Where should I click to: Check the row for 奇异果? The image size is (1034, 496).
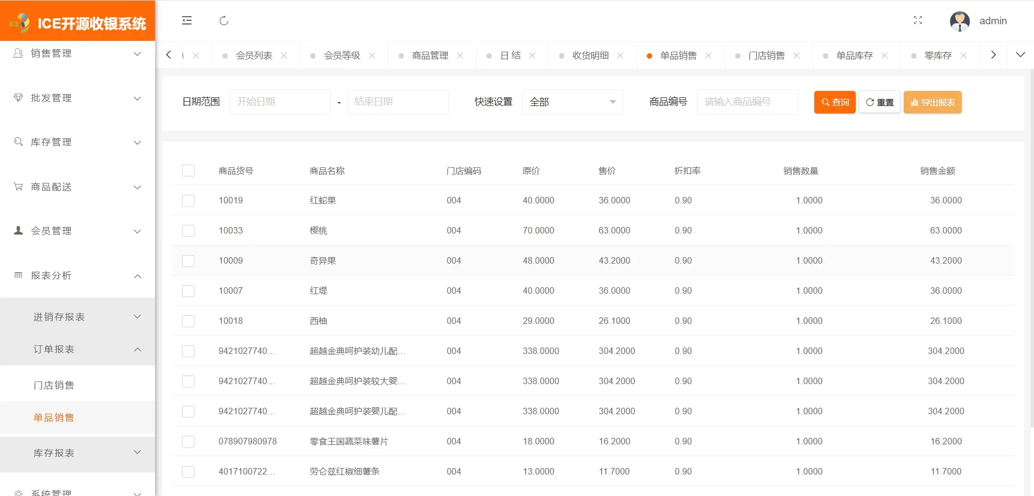pyautogui.click(x=188, y=261)
